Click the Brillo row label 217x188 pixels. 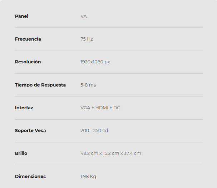(21, 153)
